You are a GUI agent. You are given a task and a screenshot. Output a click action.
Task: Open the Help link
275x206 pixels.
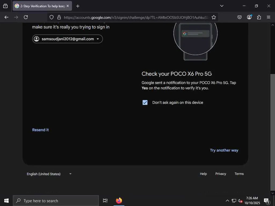point(203,174)
